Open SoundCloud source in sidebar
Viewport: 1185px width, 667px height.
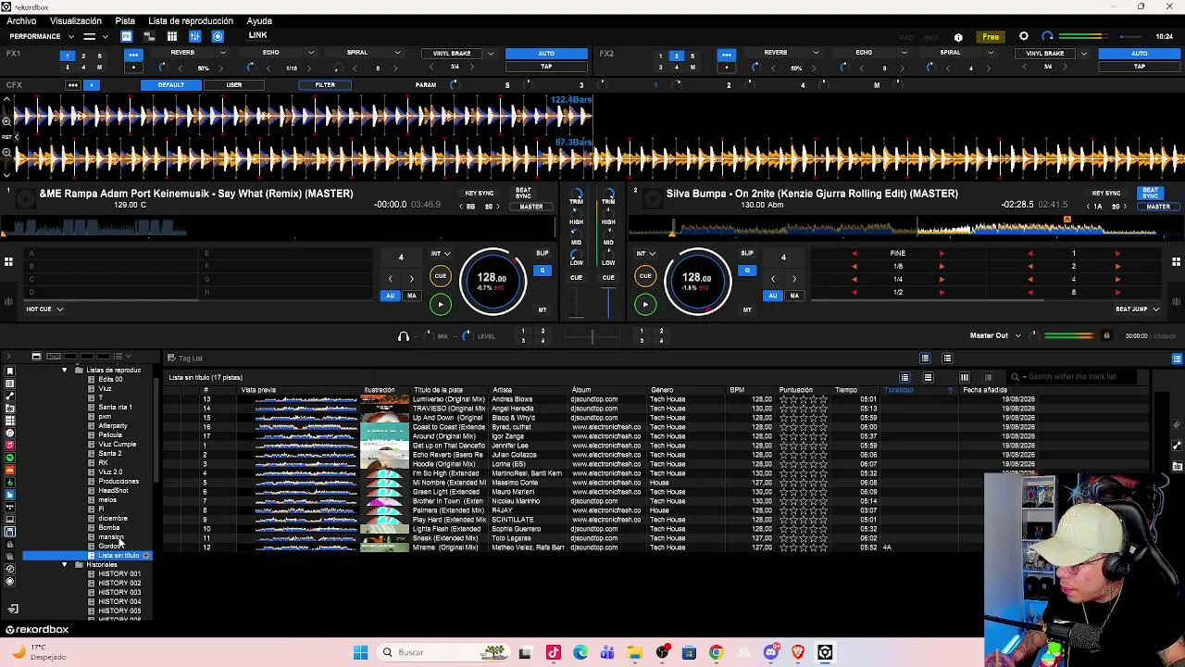coord(10,470)
